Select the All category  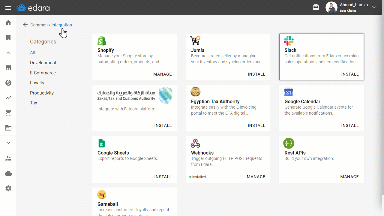(33, 53)
